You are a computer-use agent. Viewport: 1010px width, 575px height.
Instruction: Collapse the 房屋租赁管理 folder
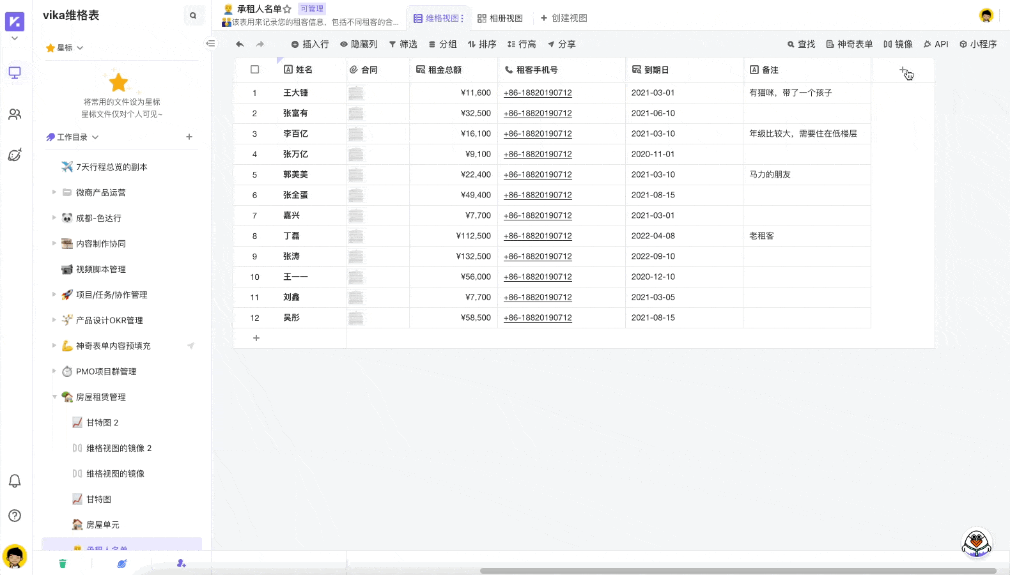(54, 397)
